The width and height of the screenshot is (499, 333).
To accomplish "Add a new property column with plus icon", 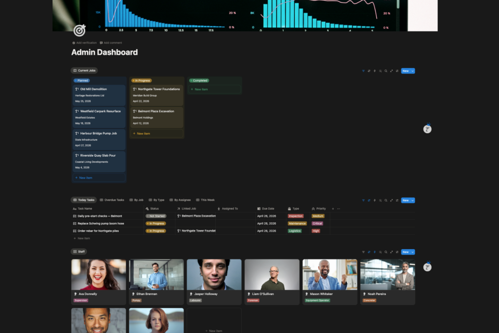I will point(333,209).
